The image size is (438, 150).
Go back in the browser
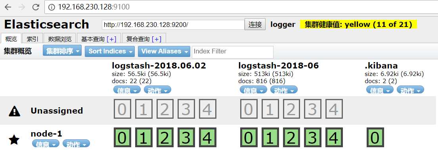8,7
